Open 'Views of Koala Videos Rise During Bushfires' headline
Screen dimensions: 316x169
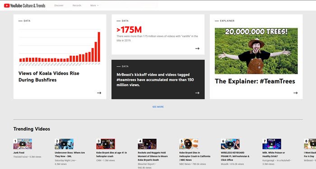tap(49, 76)
